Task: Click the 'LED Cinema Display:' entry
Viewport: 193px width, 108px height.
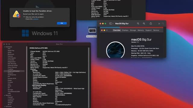Action: tap(39, 85)
